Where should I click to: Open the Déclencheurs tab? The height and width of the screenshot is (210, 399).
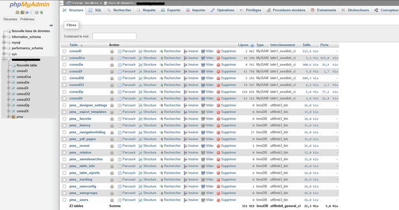point(355,10)
